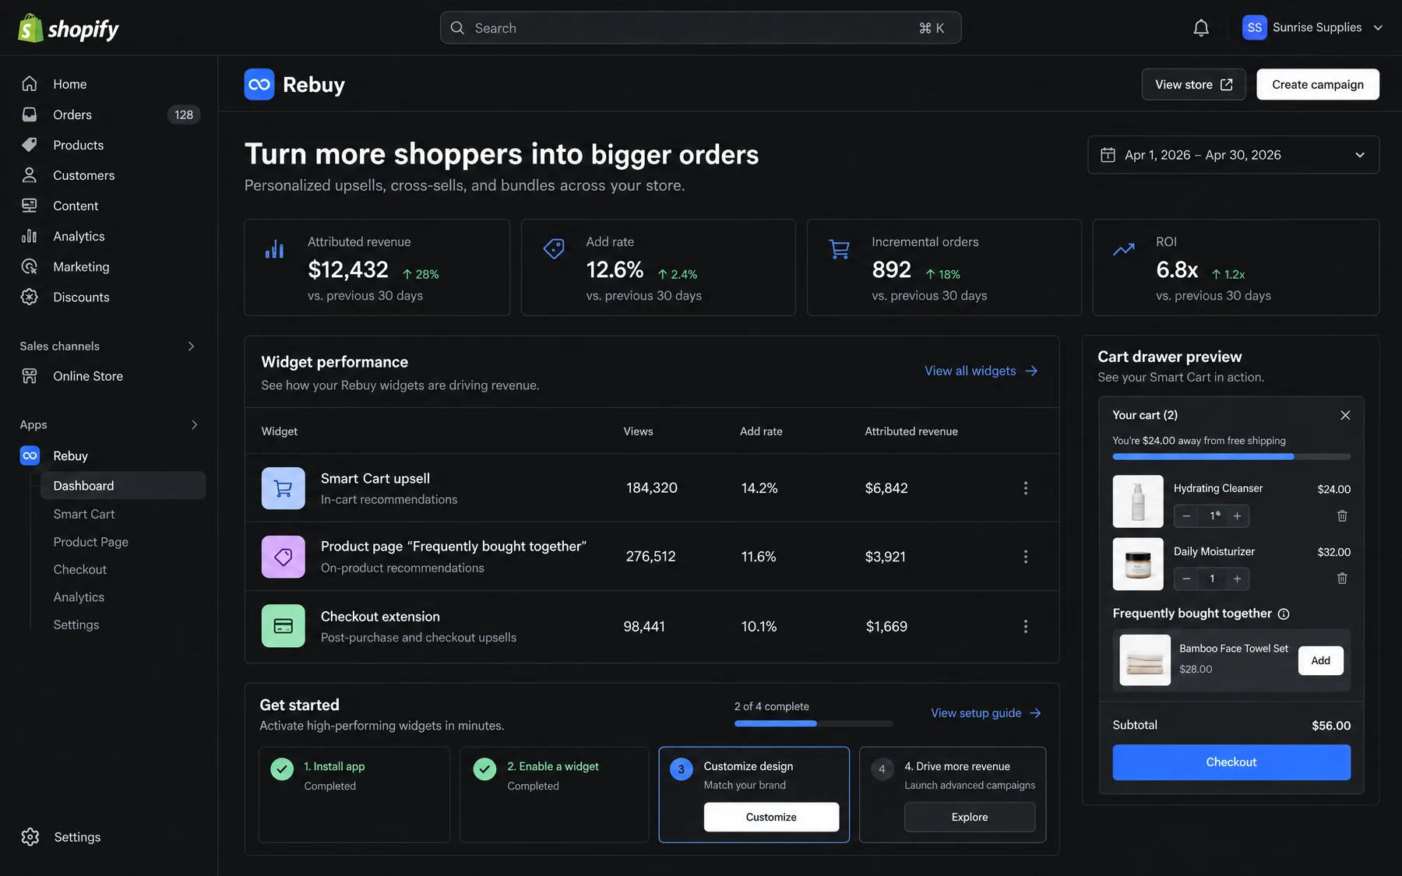The image size is (1402, 876).
Task: Open Rebuy Analytics submenu item
Action: pyautogui.click(x=79, y=597)
